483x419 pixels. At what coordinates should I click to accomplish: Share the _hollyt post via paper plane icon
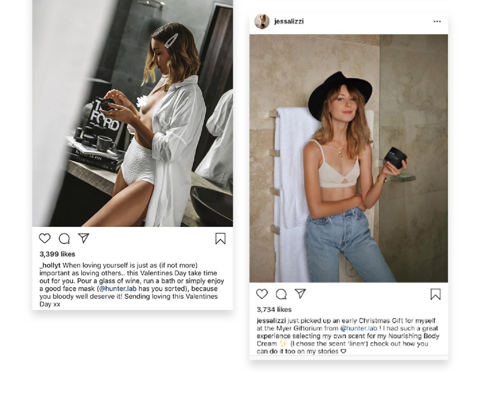point(84,238)
